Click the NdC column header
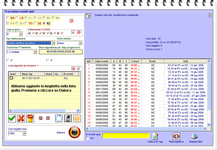 (89, 61)
